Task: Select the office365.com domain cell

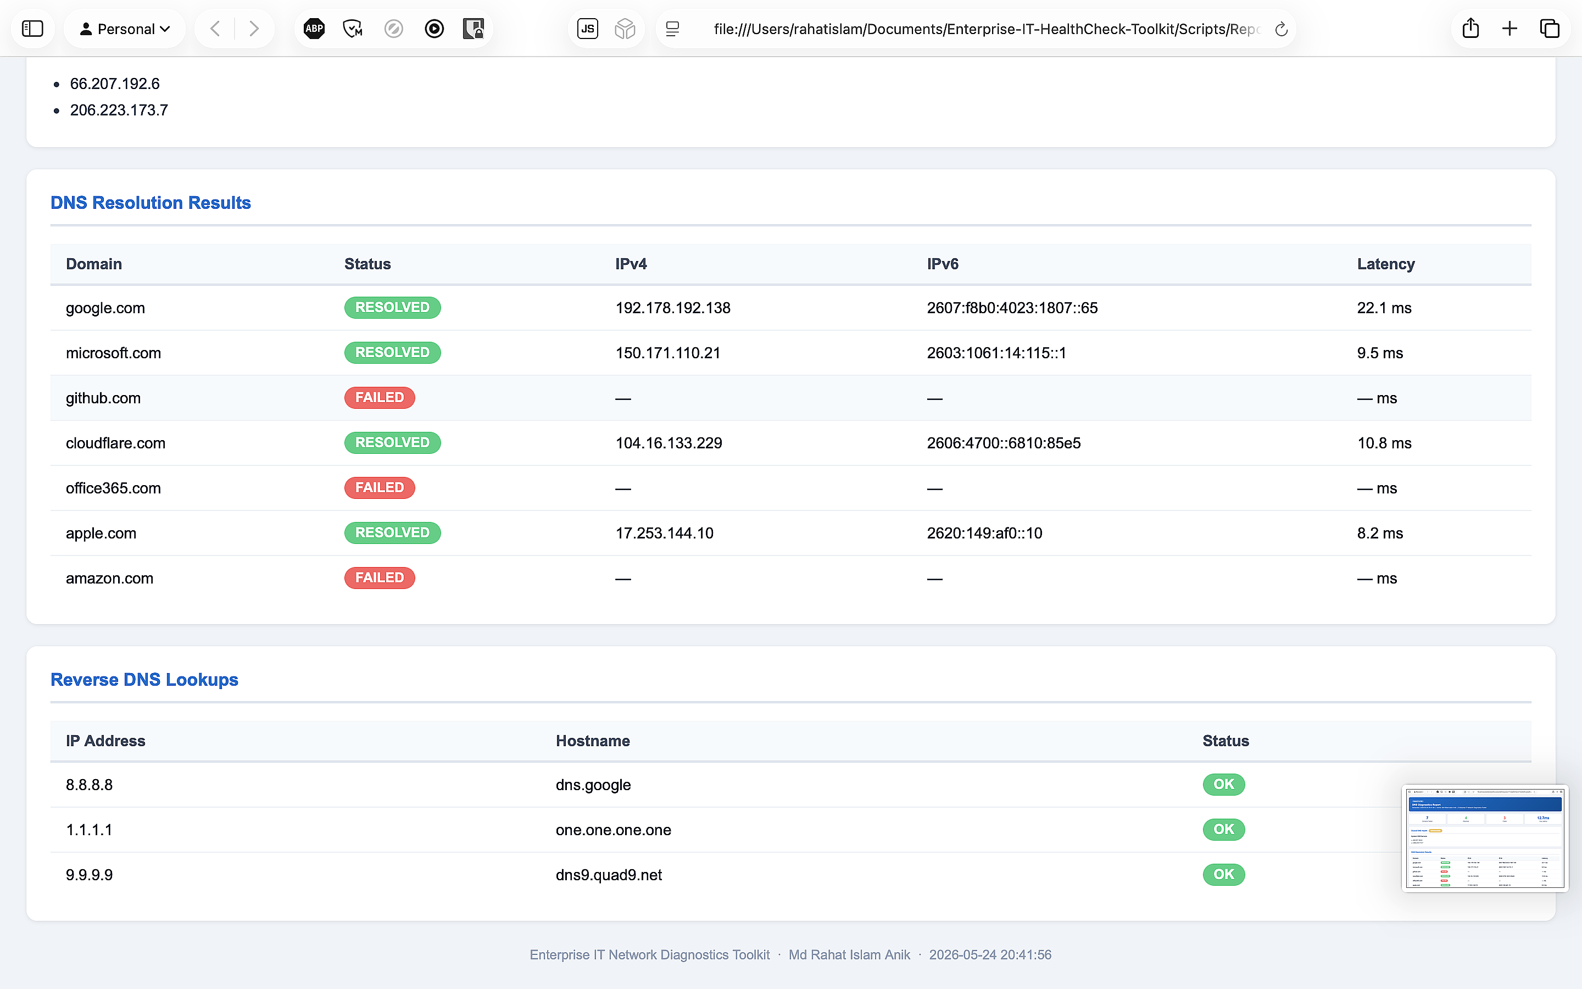Action: (113, 488)
